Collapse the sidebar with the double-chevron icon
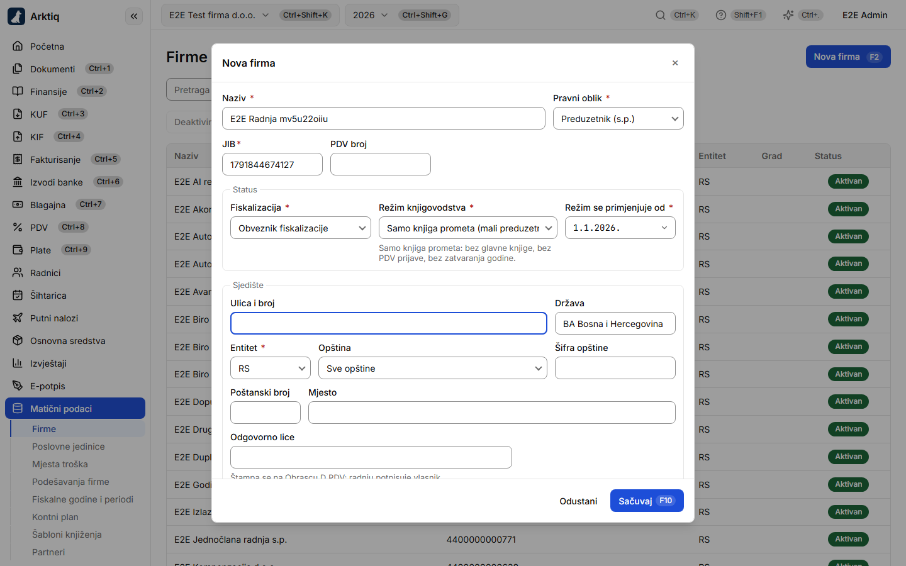Viewport: 906px width, 566px height. click(x=134, y=16)
